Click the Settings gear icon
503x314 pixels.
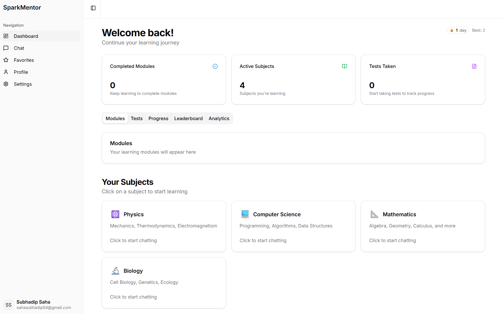click(x=6, y=84)
